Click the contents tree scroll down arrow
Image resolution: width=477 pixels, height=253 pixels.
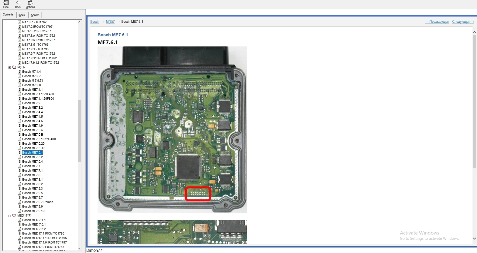coord(80,248)
